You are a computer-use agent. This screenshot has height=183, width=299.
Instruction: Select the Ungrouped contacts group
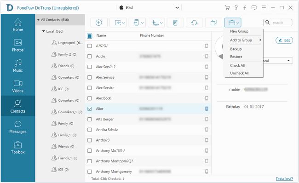(x=67, y=43)
